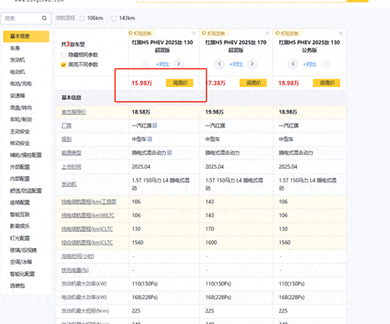Viewport: 390px width, 324px height.
Task: Jump to 选装包 section
Action: (18, 286)
